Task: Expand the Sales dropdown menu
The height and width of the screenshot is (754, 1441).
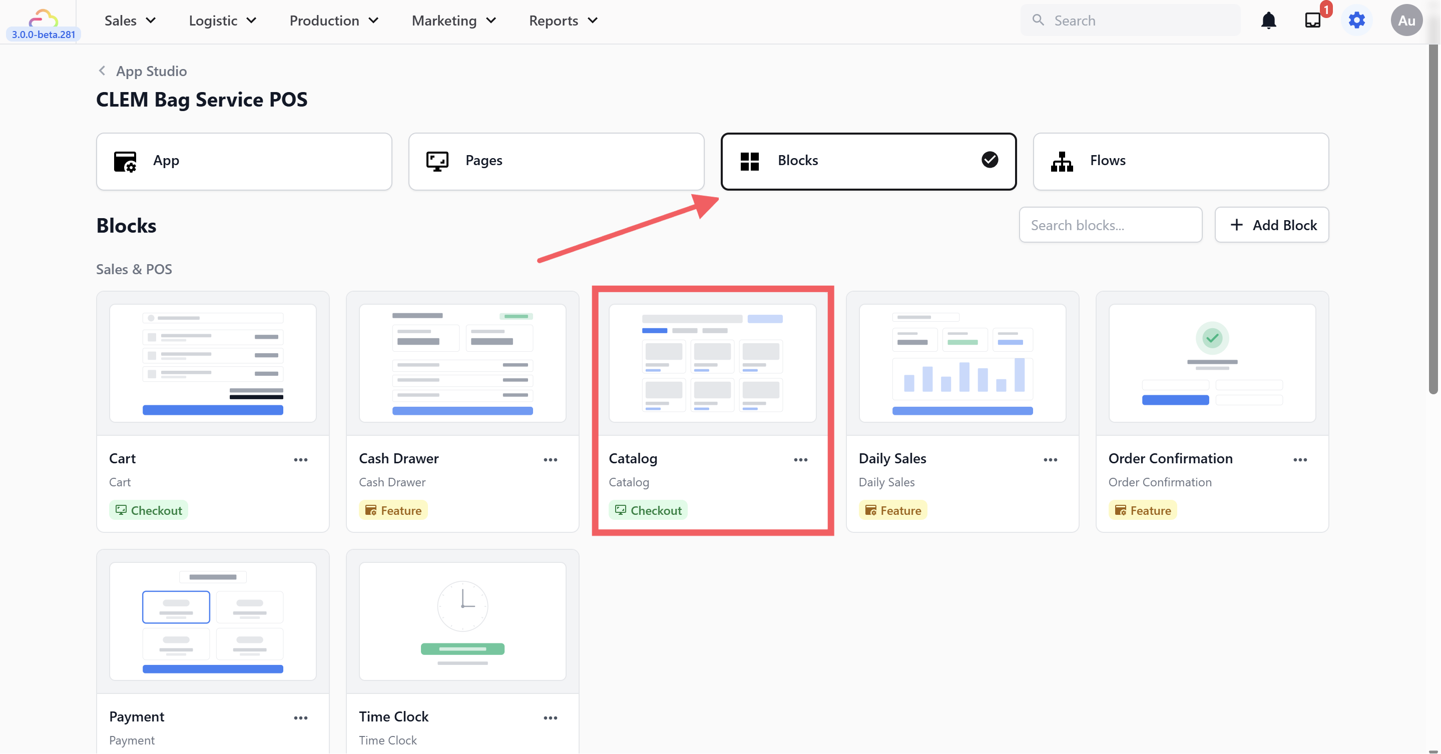Action: 130,21
